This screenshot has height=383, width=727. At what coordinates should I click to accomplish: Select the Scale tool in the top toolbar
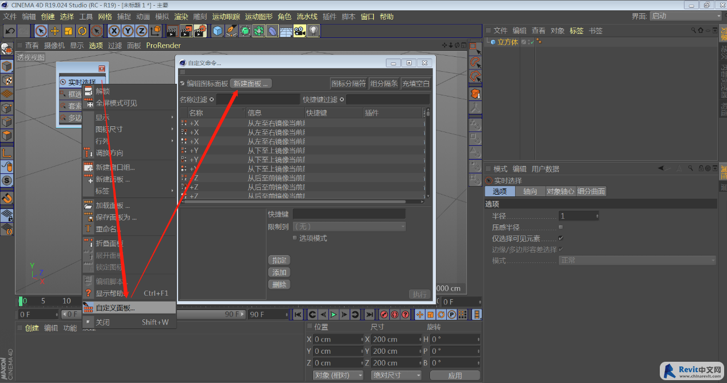[69, 30]
